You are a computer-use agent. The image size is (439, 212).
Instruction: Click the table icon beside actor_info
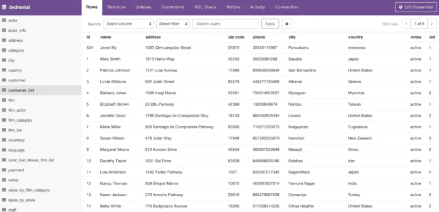4,30
